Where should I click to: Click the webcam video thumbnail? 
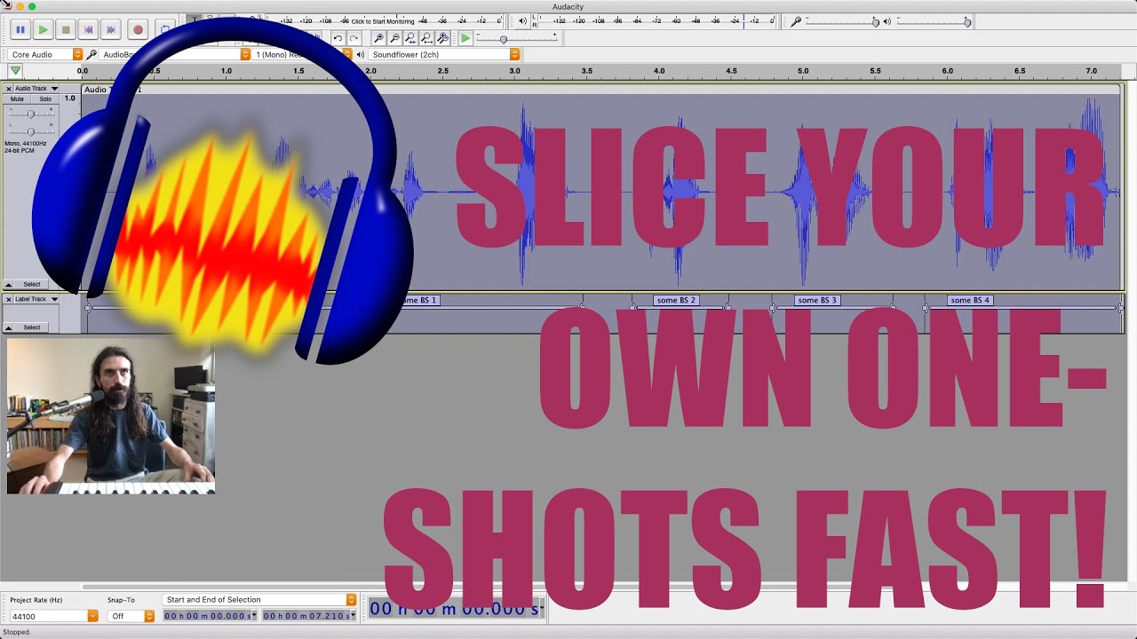tap(111, 415)
